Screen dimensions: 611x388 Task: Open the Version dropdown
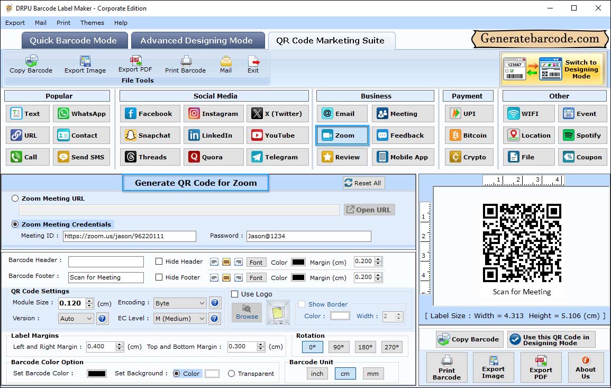point(76,319)
